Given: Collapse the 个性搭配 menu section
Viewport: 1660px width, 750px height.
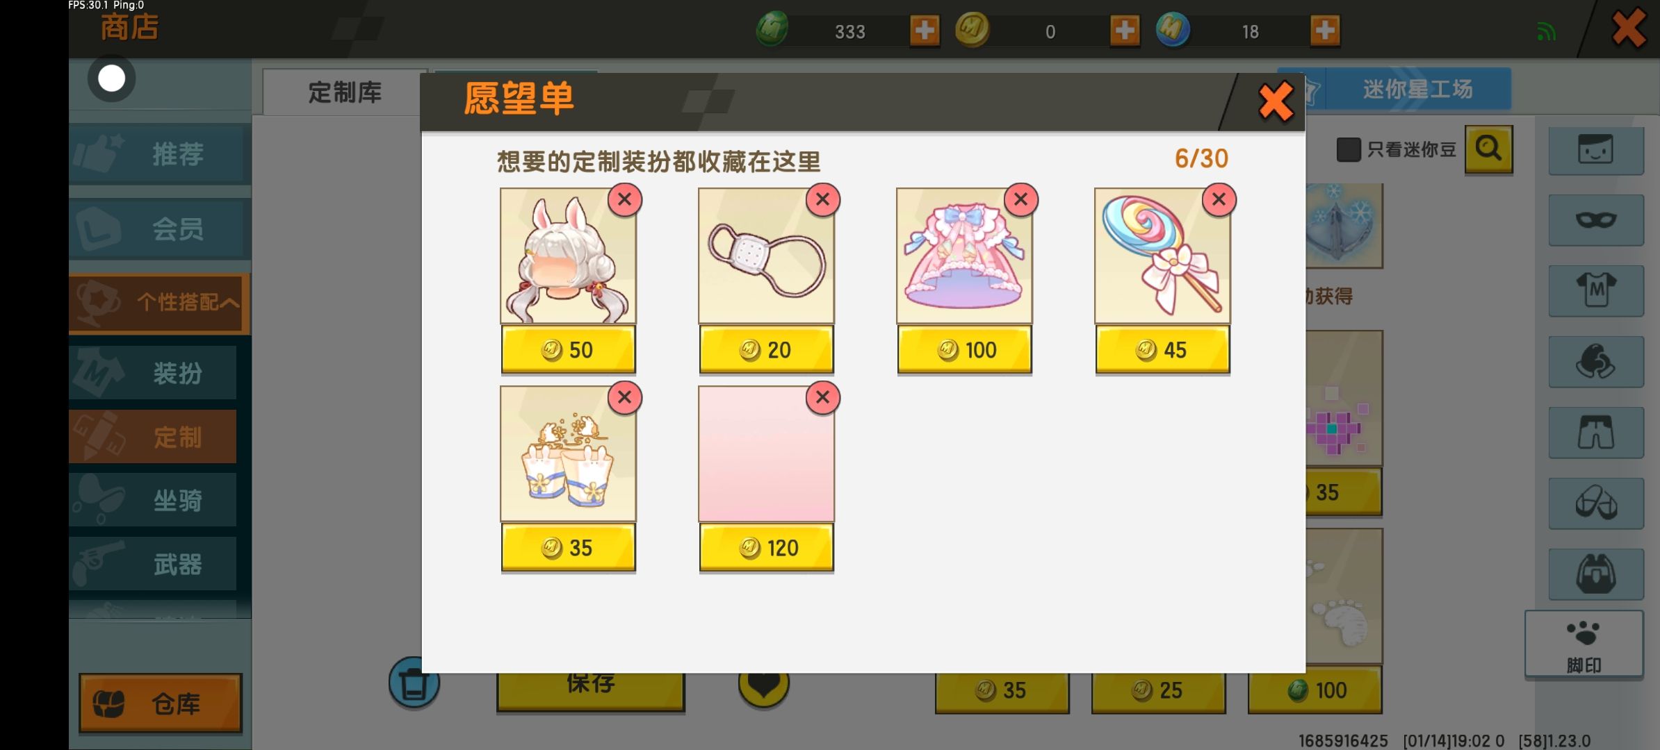Looking at the screenshot, I should tap(159, 303).
